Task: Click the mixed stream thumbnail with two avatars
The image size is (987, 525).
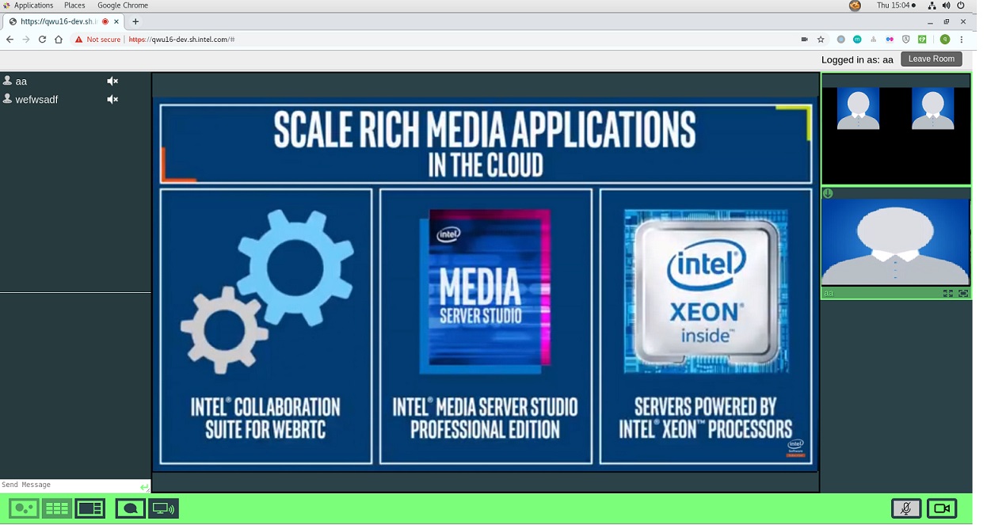Action: pyautogui.click(x=896, y=129)
